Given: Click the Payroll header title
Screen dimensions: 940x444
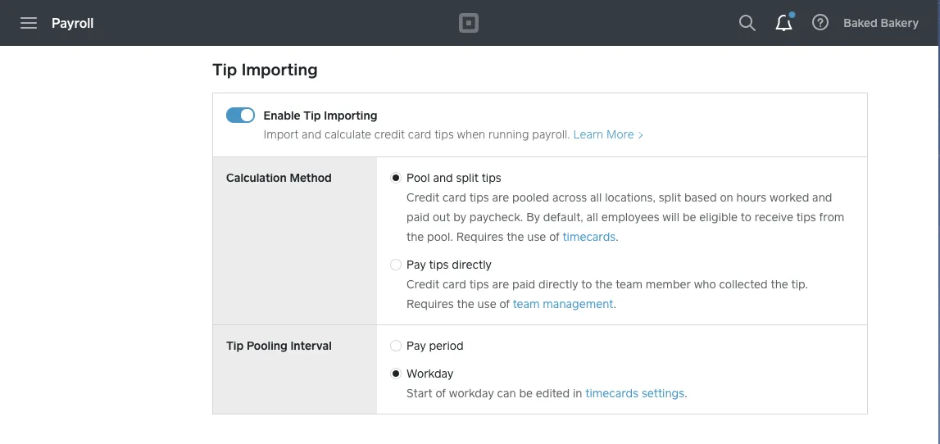Looking at the screenshot, I should pyautogui.click(x=73, y=24).
